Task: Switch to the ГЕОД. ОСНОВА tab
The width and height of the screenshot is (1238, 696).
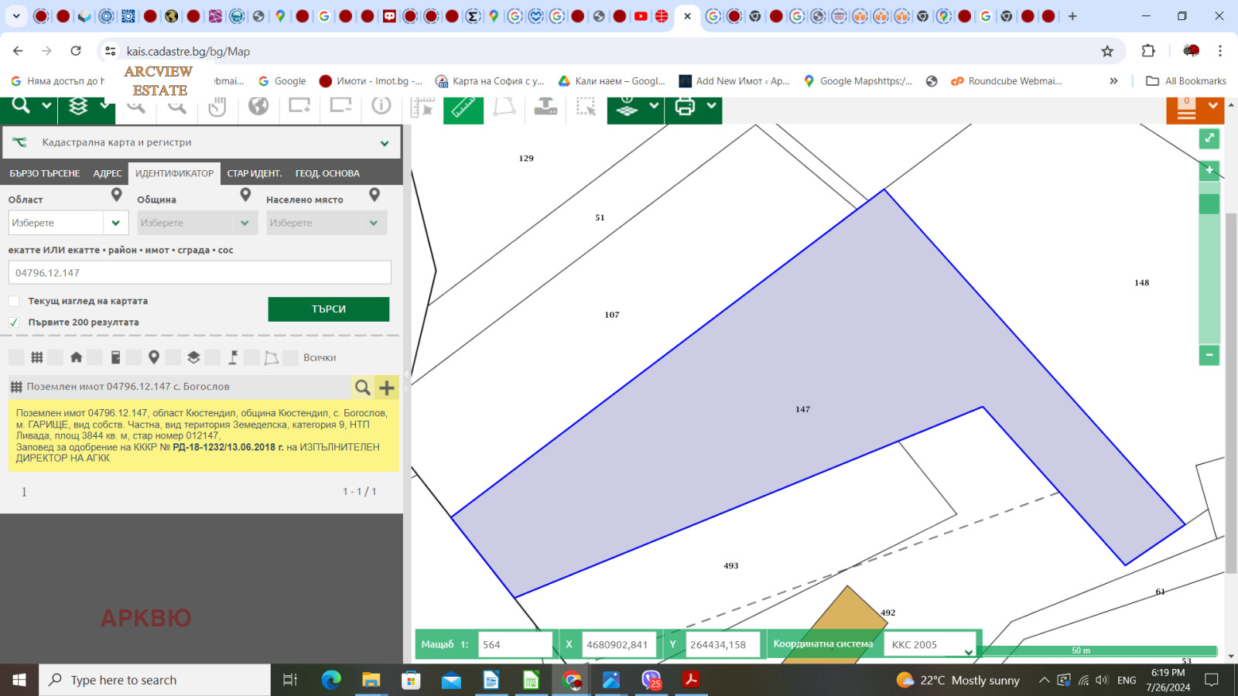Action: click(x=327, y=173)
